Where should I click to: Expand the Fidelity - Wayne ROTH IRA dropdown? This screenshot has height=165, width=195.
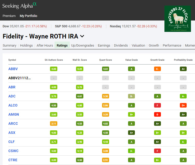[x=82, y=36]
